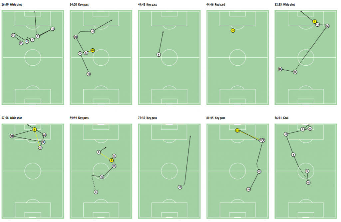Select yellow player 3 in 52:35 diagram
The image size is (341, 222).
click(x=314, y=22)
